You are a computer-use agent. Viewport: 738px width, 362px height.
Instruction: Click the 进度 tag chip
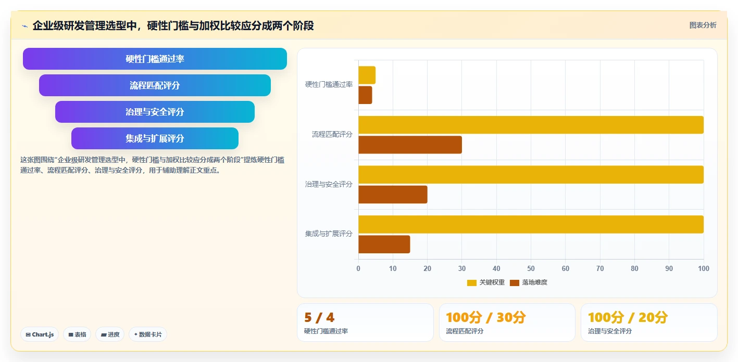[x=110, y=334]
